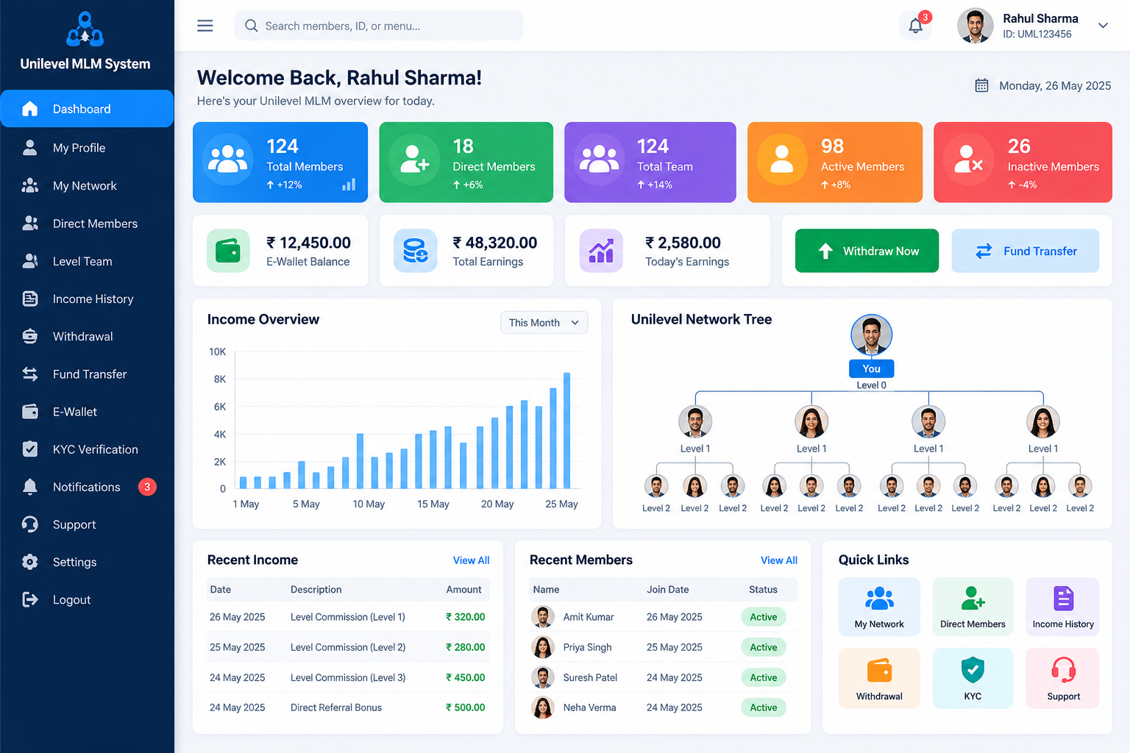Click the Level Commission (Level 1) description
Image resolution: width=1130 pixels, height=753 pixels.
tap(348, 617)
